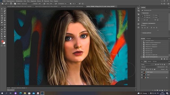Enable airbrush-style build-up
Image resolution: width=170 pixels, height=95 pixels.
coord(56,4)
